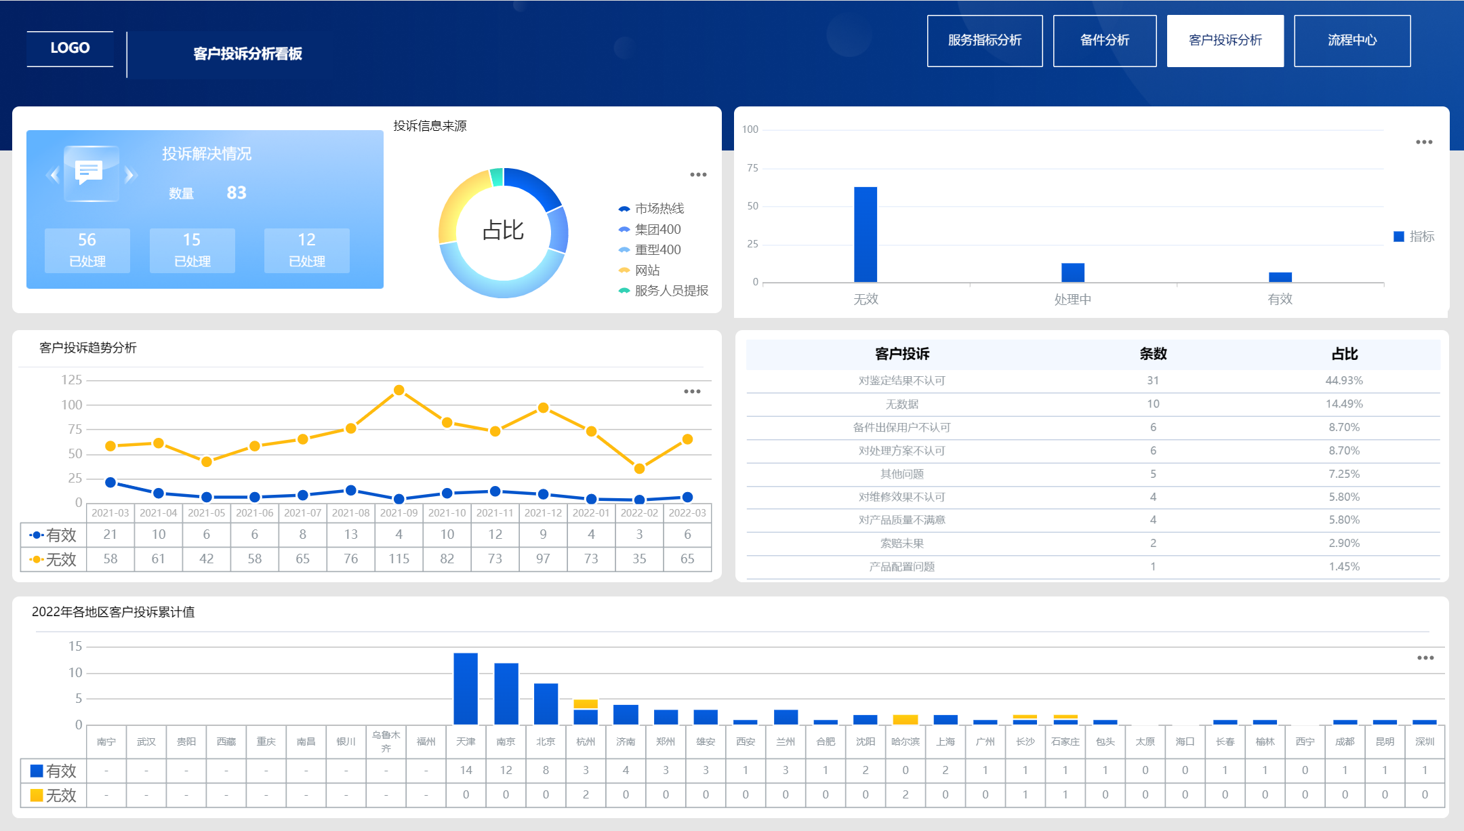Toggle 网站 legend item in donut chart
Image resolution: width=1464 pixels, height=831 pixels.
[x=639, y=270]
